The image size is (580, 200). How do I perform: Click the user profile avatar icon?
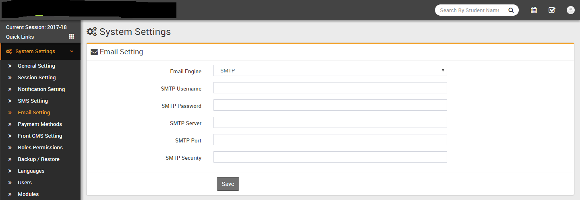click(570, 10)
